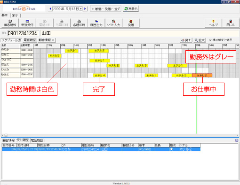Open 顧客情報 from the main toolbar
This screenshot has width=240, height=185.
(x=10, y=23)
